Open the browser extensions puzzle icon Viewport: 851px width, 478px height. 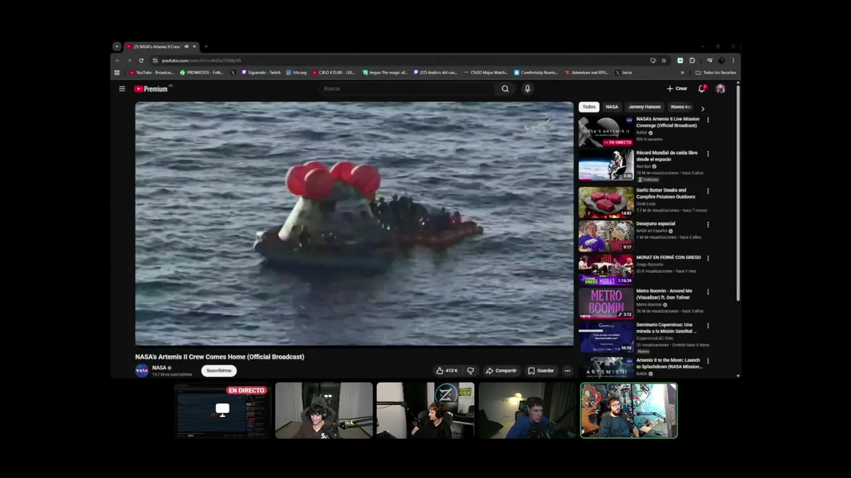692,60
